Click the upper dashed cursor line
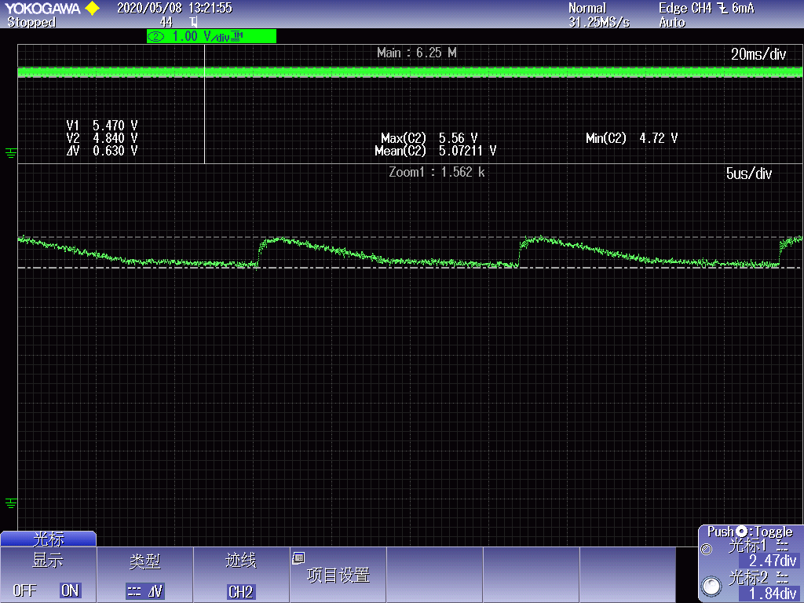 tap(410, 237)
